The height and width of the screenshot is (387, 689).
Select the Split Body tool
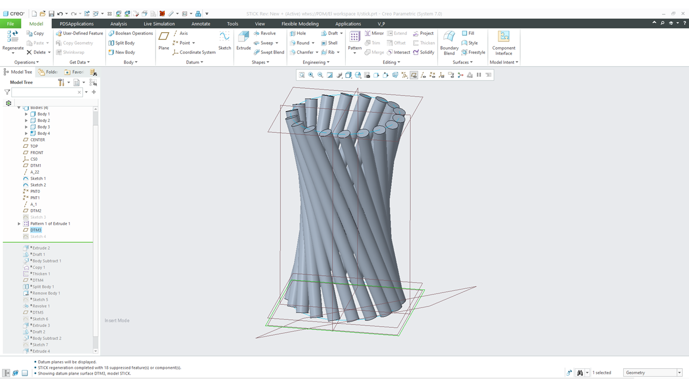pyautogui.click(x=121, y=43)
